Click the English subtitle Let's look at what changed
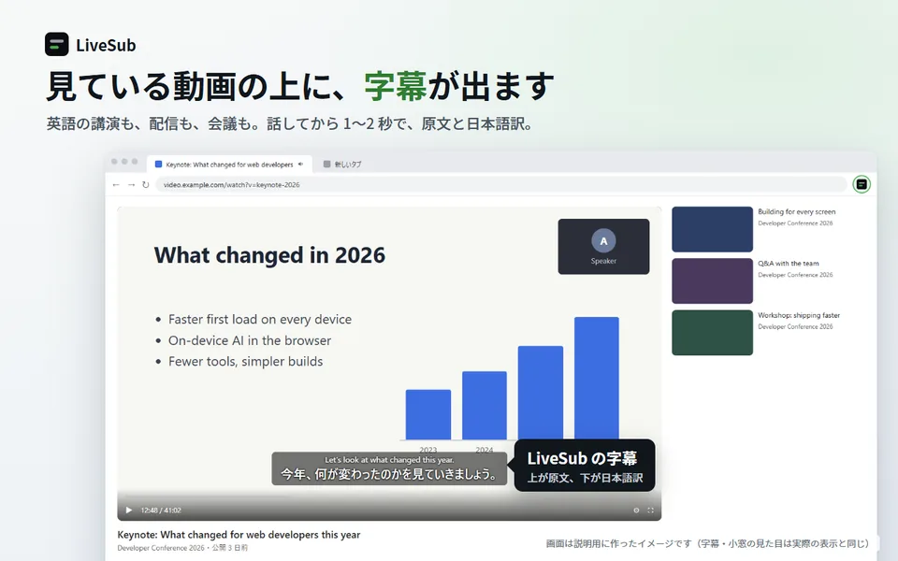 click(x=389, y=460)
